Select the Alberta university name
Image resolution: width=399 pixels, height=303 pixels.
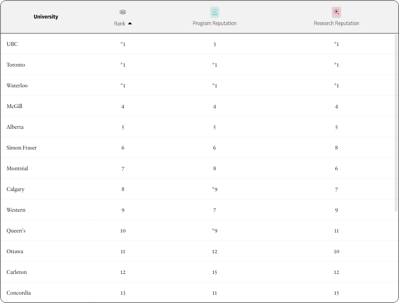click(x=15, y=127)
